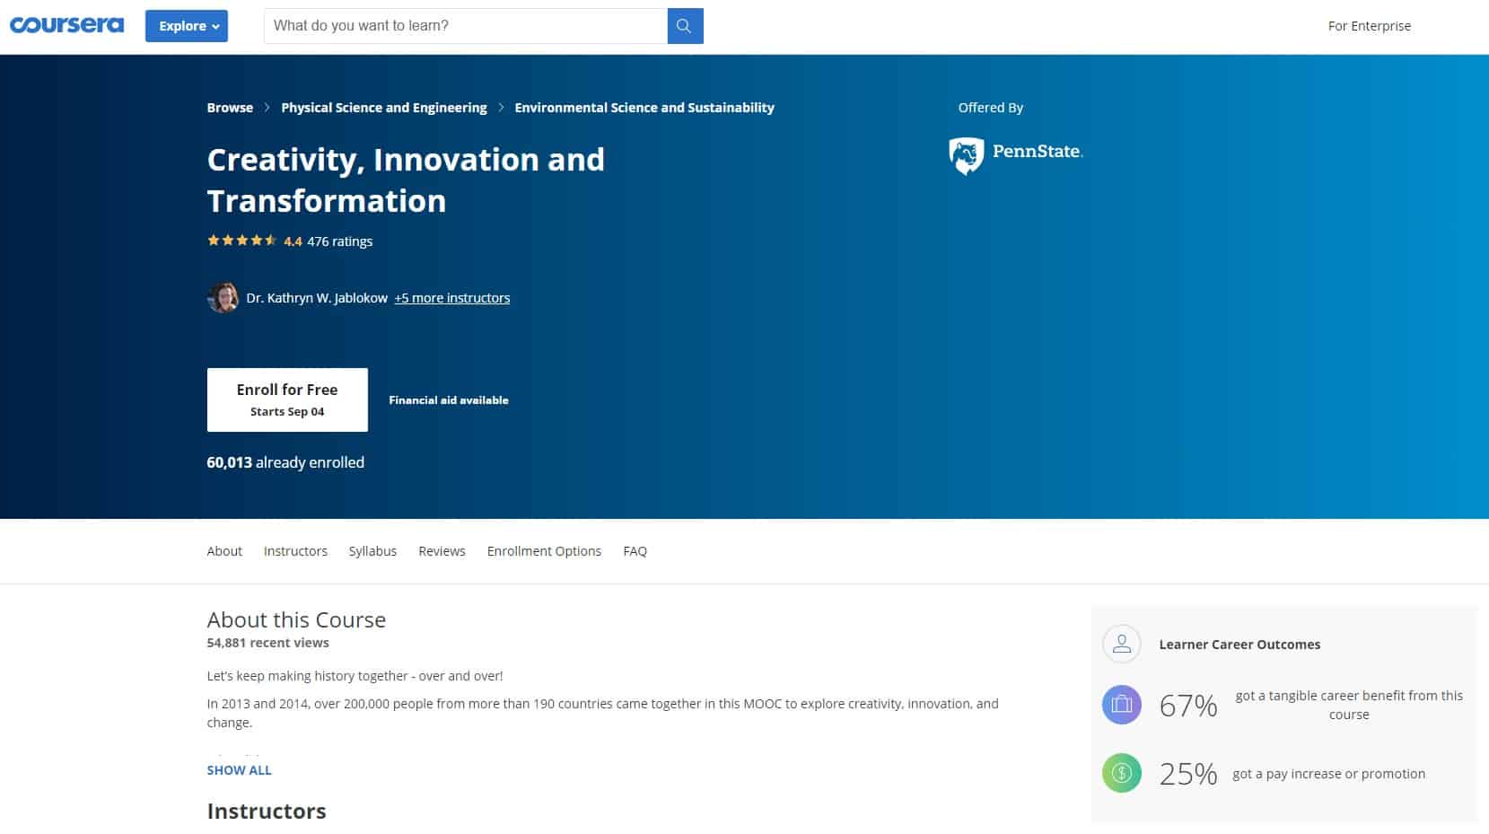Switch to the Syllabus tab

click(372, 551)
